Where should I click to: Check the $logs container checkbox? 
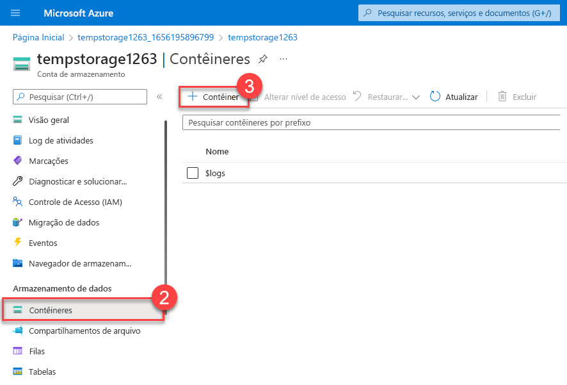click(x=193, y=173)
